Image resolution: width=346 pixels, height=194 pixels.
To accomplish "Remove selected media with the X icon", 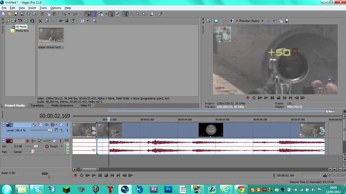I will click(40, 21).
